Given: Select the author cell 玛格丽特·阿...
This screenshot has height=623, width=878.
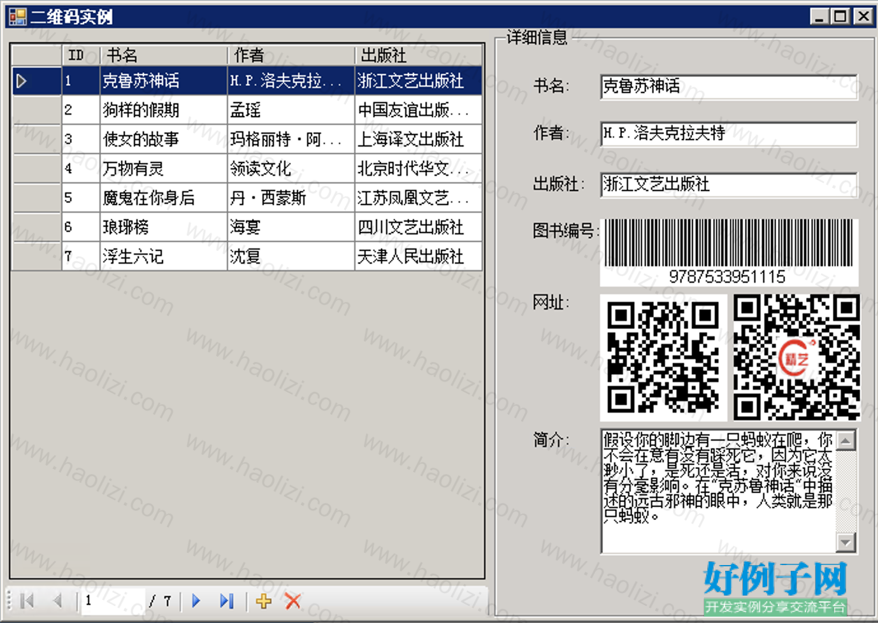Looking at the screenshot, I should click(291, 140).
